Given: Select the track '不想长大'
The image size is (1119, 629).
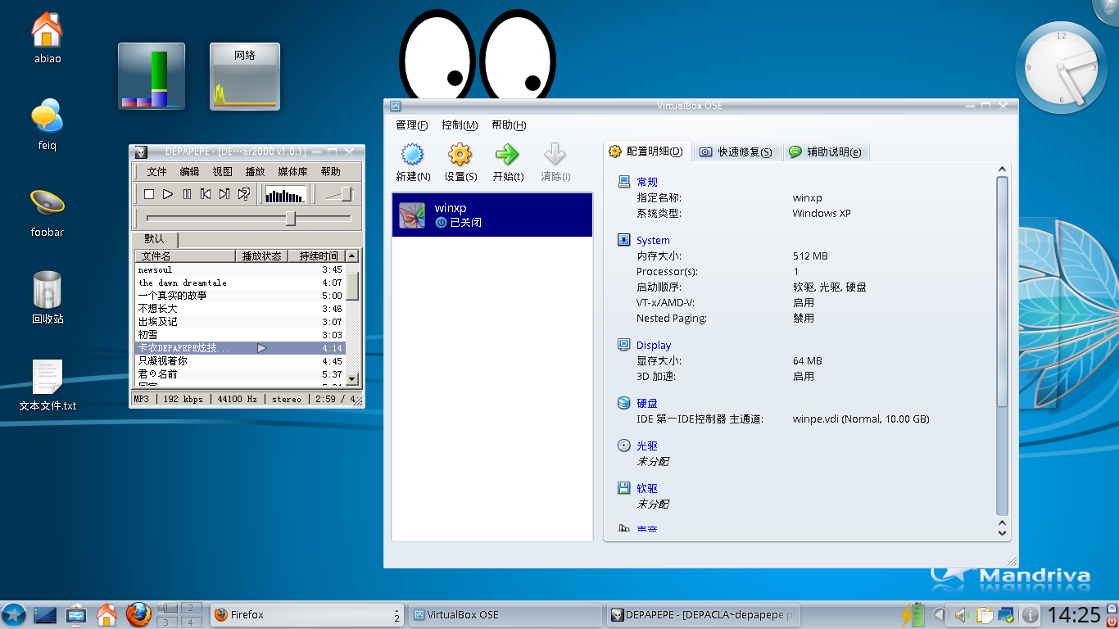Looking at the screenshot, I should [240, 309].
